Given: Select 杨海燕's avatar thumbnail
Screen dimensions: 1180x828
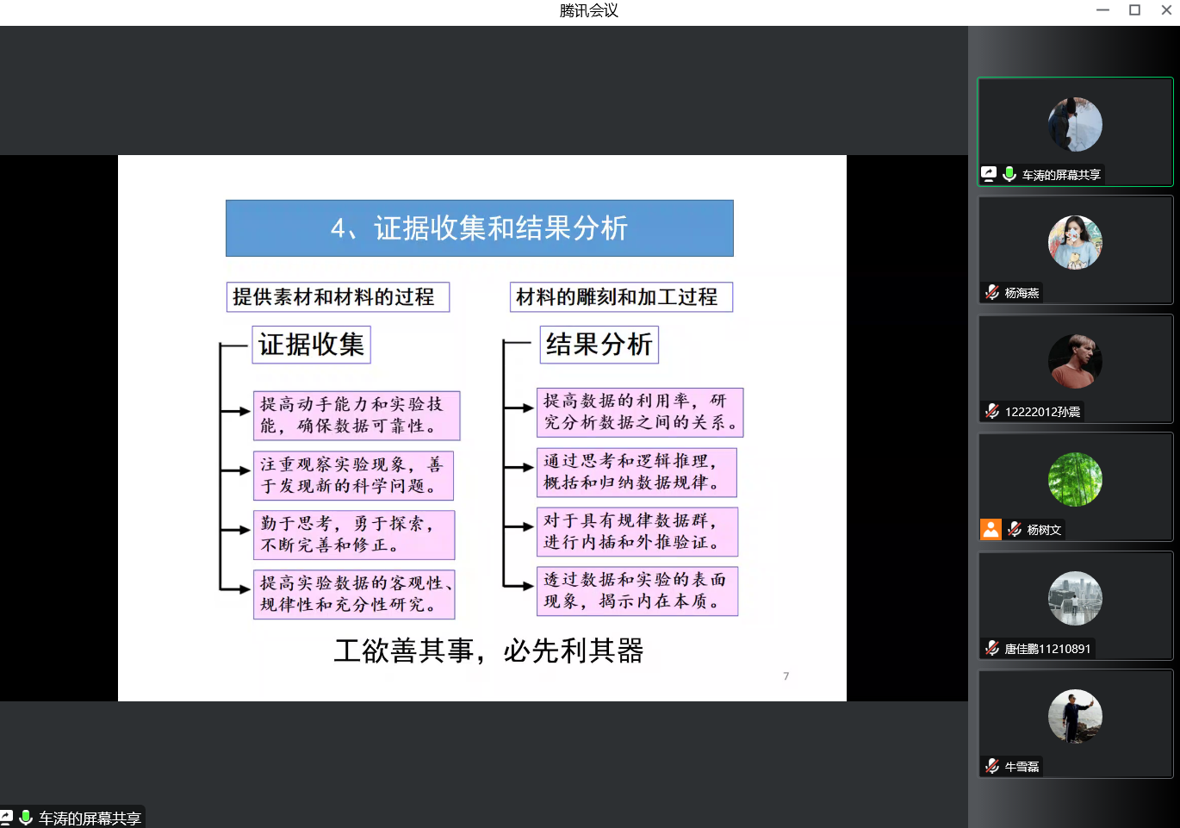Looking at the screenshot, I should 1074,243.
